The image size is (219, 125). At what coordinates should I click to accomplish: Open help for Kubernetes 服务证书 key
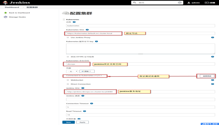pyautogui.click(x=96, y=42)
